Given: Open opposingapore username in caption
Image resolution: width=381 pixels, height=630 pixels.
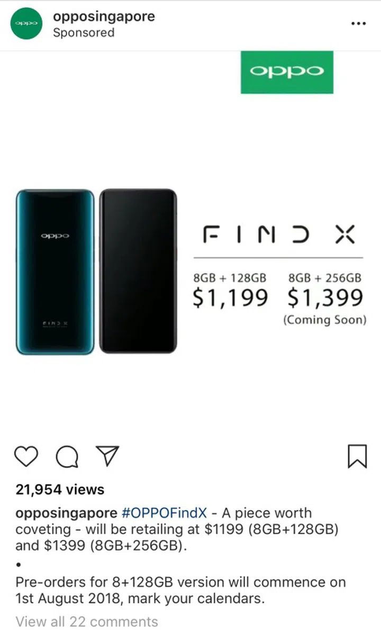Looking at the screenshot, I should (x=66, y=514).
